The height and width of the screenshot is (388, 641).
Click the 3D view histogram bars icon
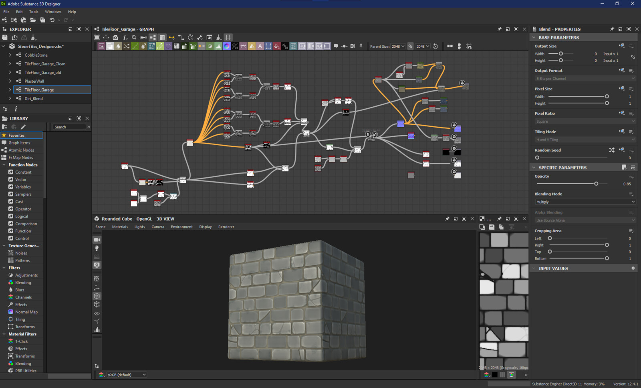pyautogui.click(x=97, y=330)
